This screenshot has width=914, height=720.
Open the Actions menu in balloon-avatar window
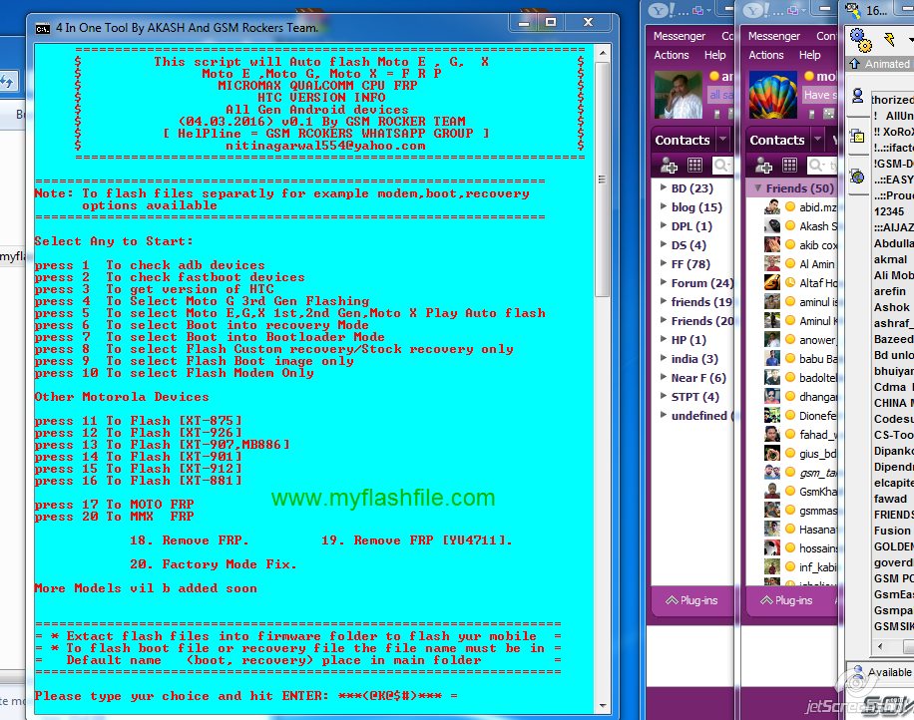click(766, 55)
